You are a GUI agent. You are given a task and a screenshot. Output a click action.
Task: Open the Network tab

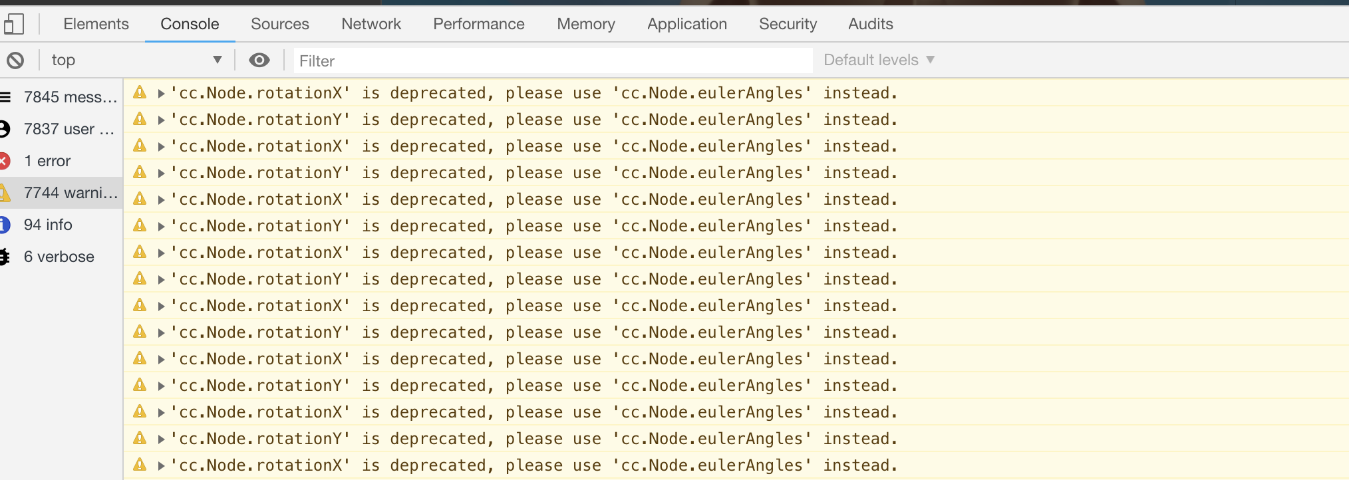371,24
